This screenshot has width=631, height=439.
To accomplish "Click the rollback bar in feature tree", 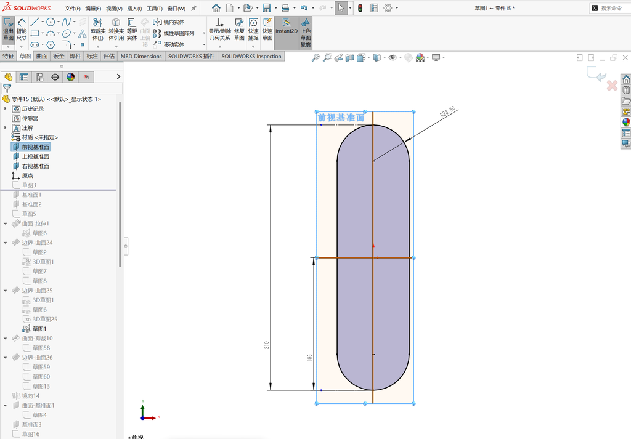I will (59, 190).
